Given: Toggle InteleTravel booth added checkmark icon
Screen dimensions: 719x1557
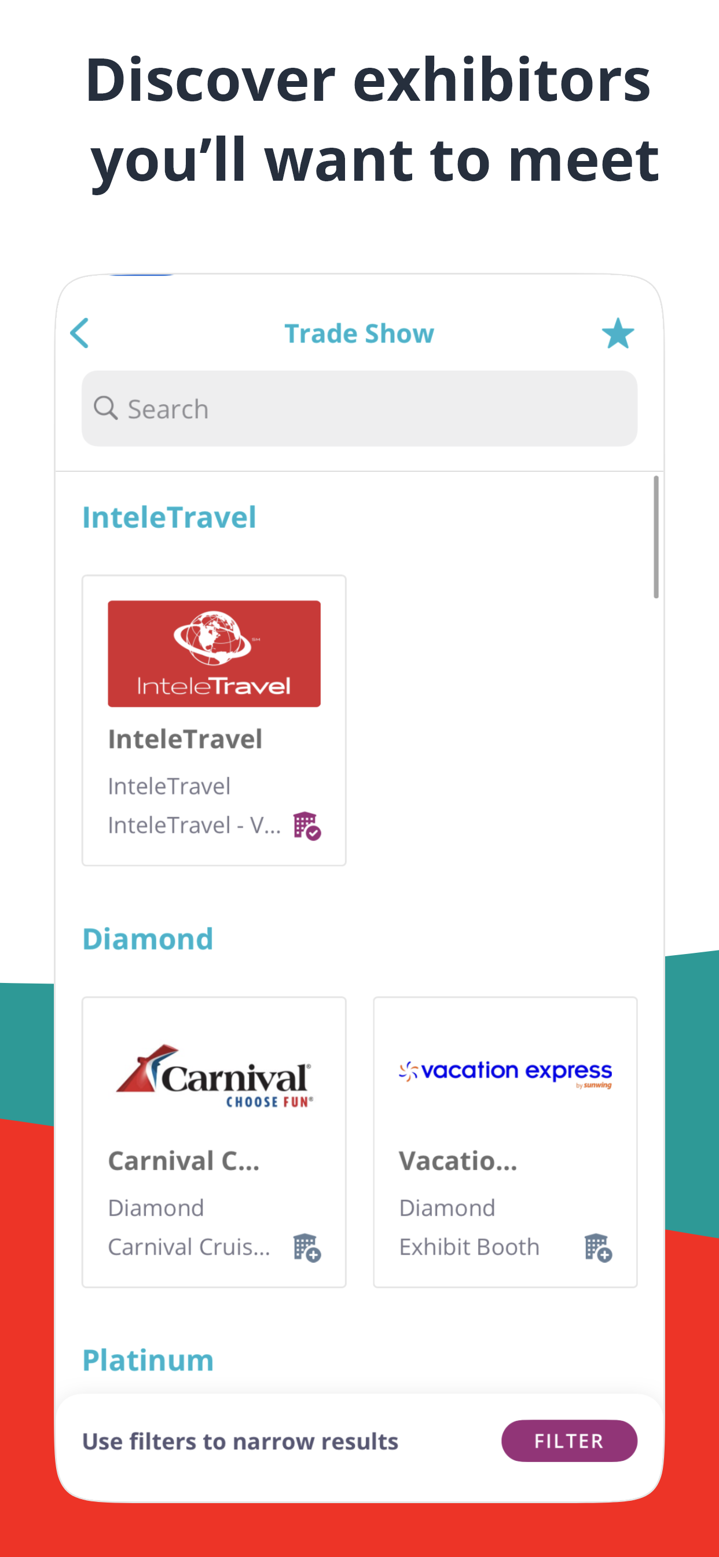Looking at the screenshot, I should tap(307, 825).
